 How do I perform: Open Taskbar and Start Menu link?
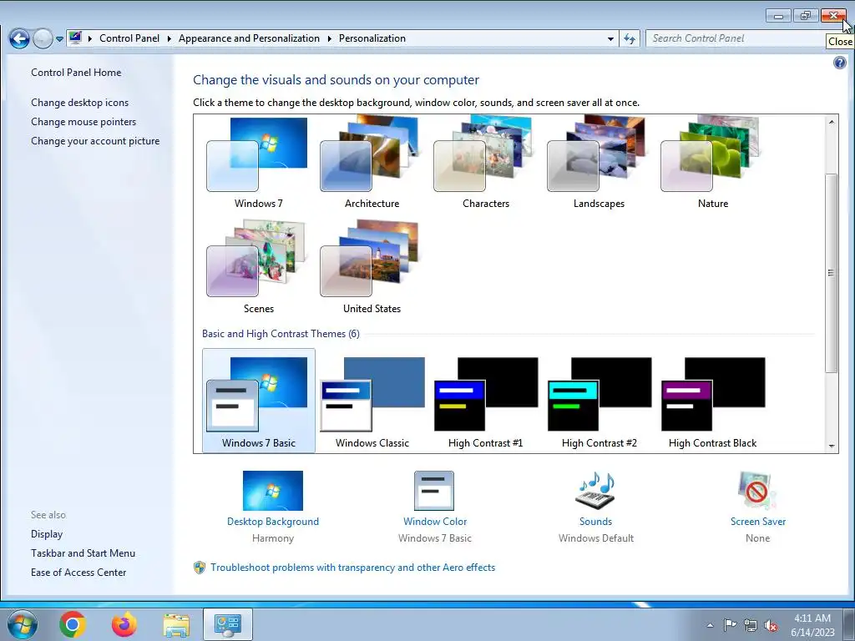[83, 553]
